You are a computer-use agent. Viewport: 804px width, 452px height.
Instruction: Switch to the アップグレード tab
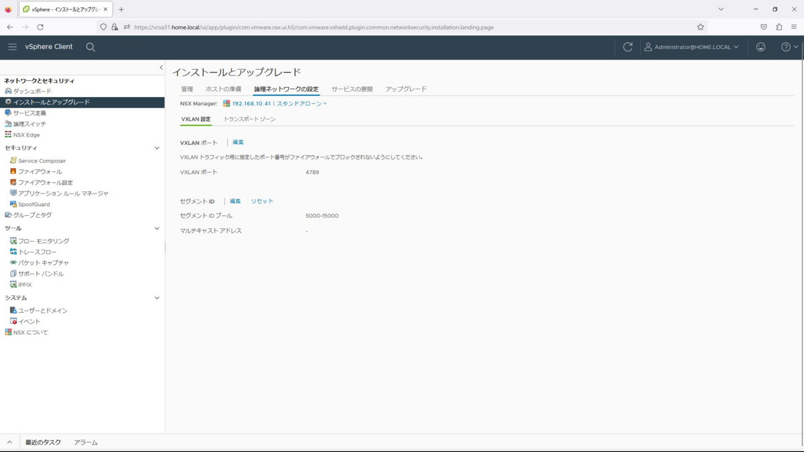pos(406,89)
